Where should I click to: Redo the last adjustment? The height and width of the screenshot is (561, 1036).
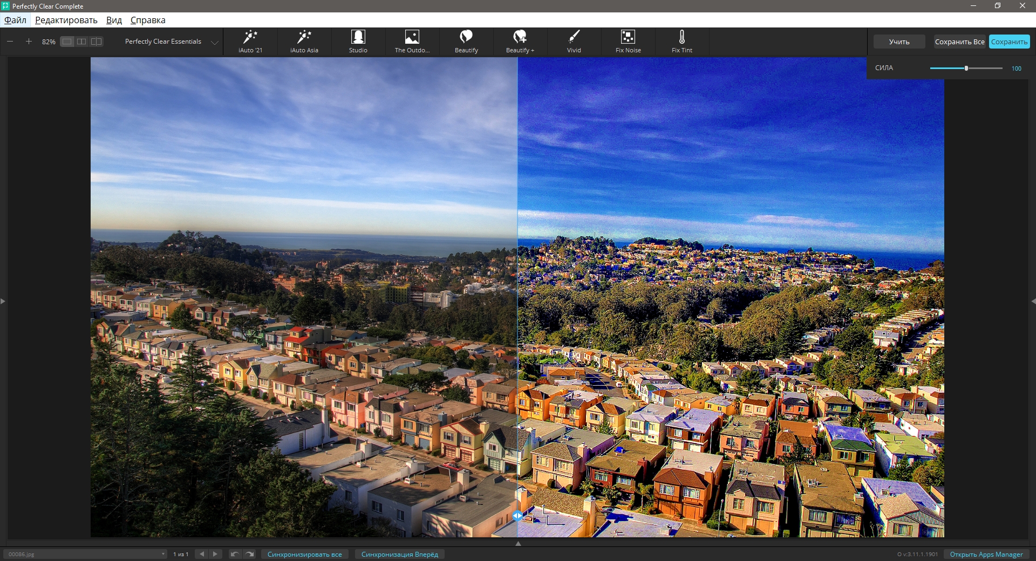(249, 554)
